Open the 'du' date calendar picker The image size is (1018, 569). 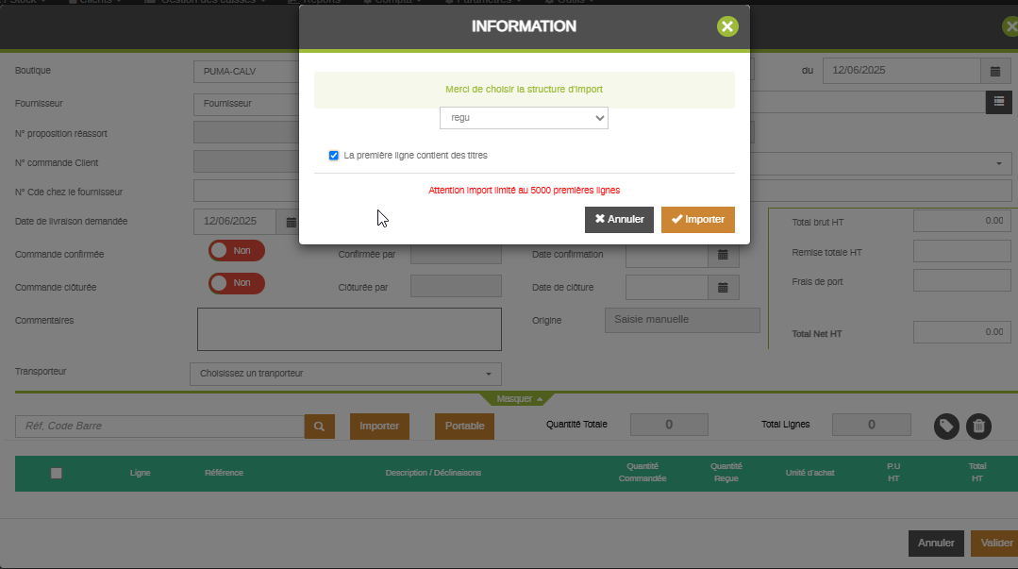pos(994,71)
